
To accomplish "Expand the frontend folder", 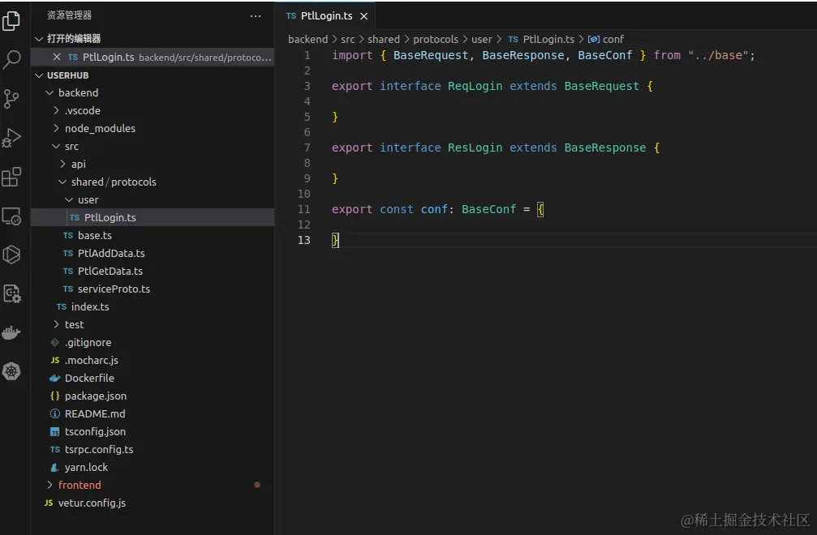I will coord(49,485).
